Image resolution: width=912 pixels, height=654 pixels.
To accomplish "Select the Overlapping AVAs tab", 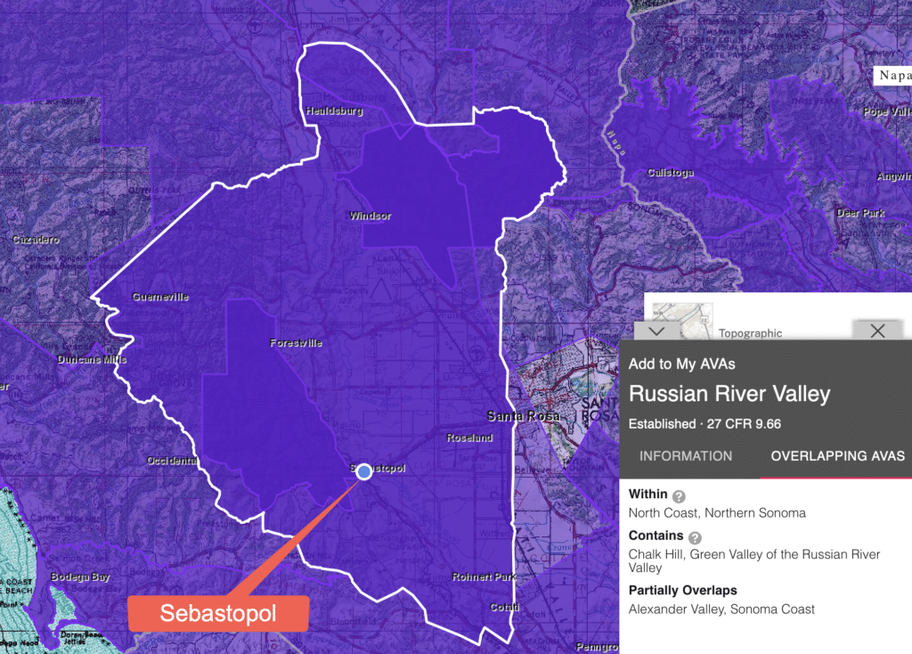I will coord(837,455).
